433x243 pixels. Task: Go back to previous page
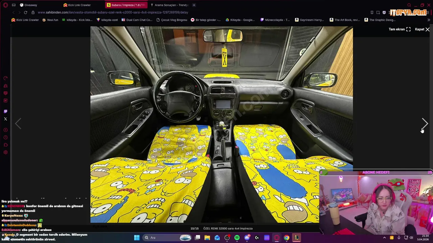tap(14, 12)
